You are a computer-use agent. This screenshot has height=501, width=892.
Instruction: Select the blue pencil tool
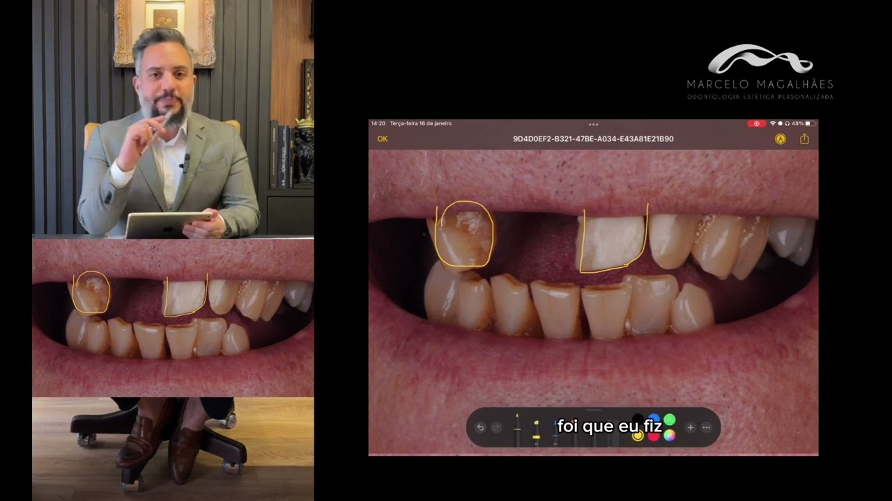point(555,433)
